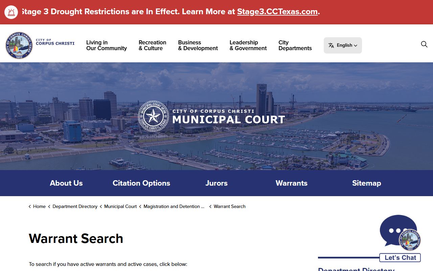Image resolution: width=433 pixels, height=271 pixels.
Task: Open the Leadership & Government menu
Action: coord(248,45)
